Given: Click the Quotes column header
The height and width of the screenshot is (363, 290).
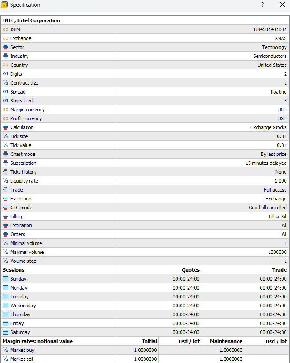Looking at the screenshot, I should click(191, 270).
